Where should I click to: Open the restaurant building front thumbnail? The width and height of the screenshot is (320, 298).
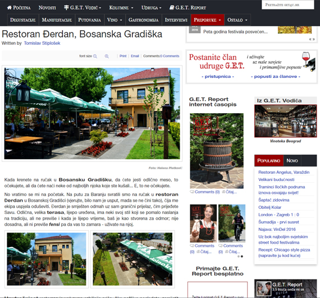pos(47,259)
